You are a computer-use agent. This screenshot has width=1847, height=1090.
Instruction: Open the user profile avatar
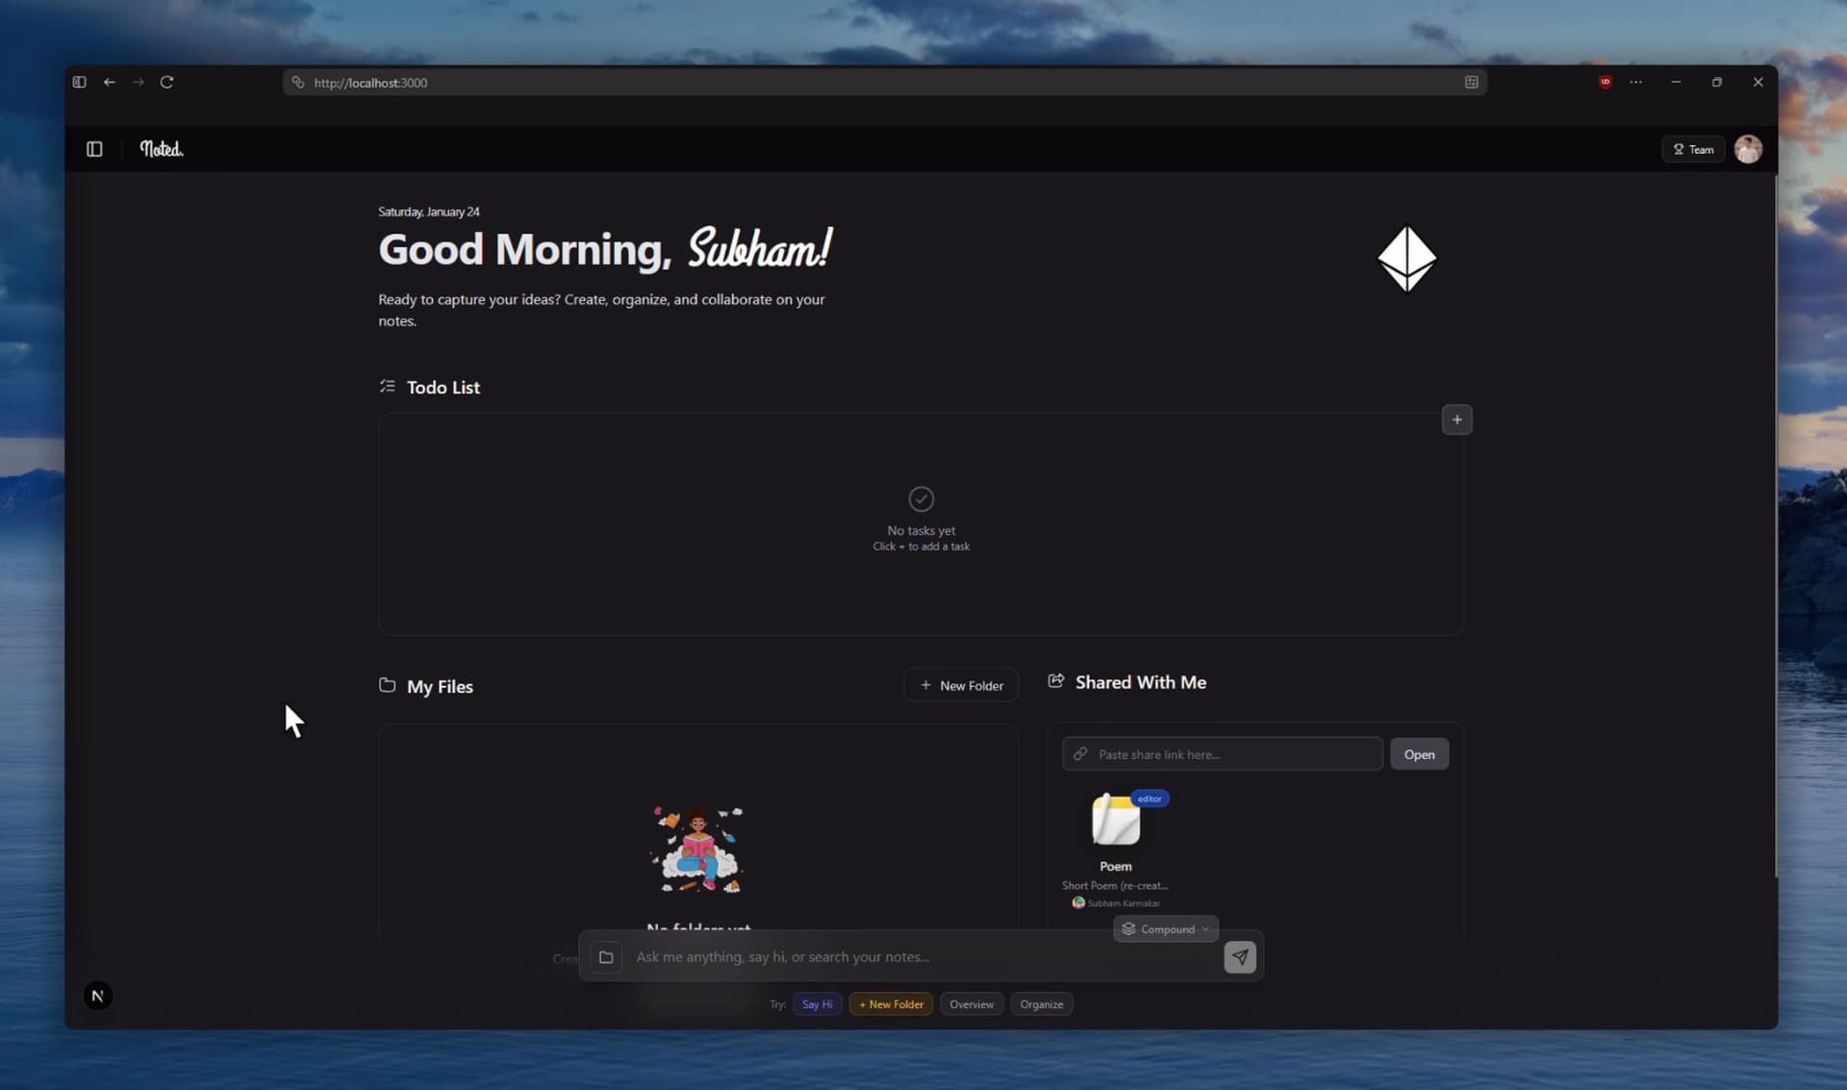(x=1748, y=149)
